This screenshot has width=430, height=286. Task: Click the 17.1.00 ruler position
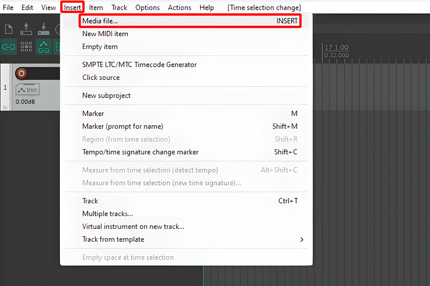(x=336, y=48)
